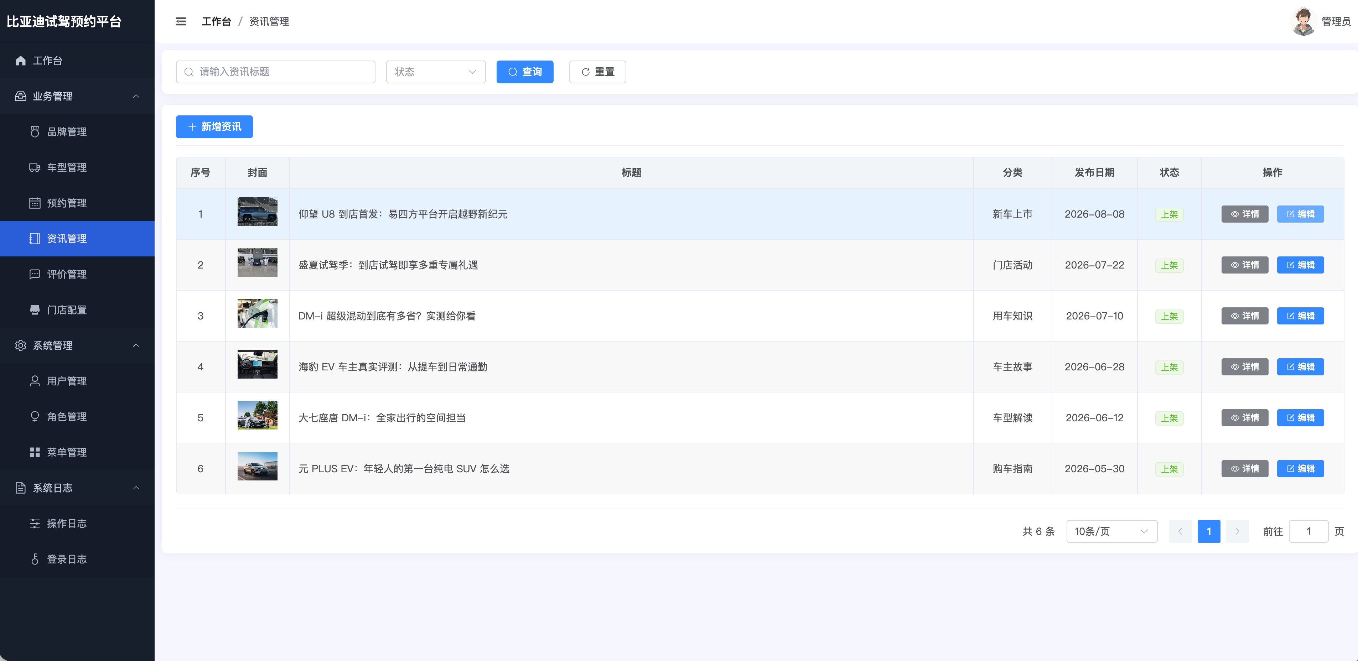Open cover thumbnail for 大七座唐 DM-i article
The height and width of the screenshot is (661, 1358).
(257, 415)
